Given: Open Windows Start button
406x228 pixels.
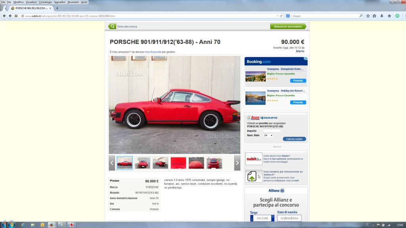Looking at the screenshot, I should pyautogui.click(x=11, y=224).
